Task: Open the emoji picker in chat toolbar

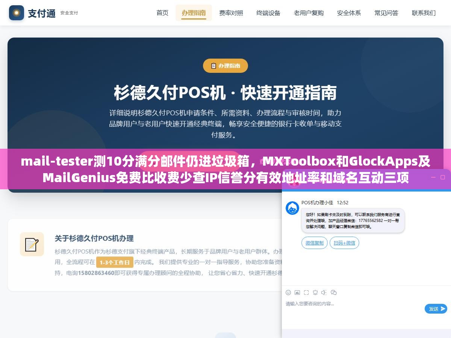Action: pos(288,293)
